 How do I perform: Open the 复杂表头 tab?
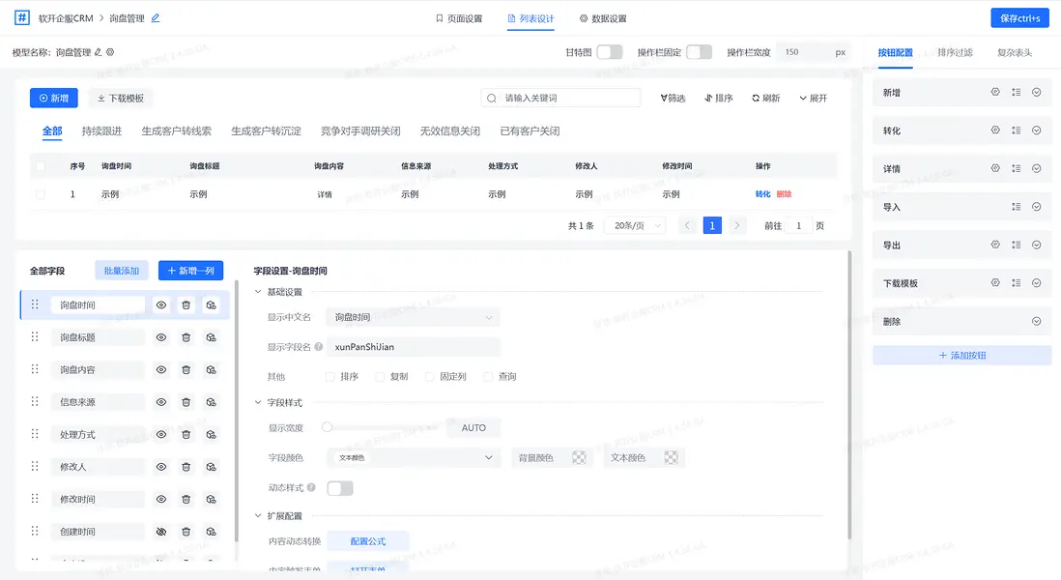click(x=1015, y=52)
